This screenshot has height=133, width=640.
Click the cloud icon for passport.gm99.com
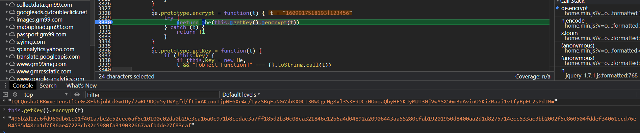[x=12, y=34]
